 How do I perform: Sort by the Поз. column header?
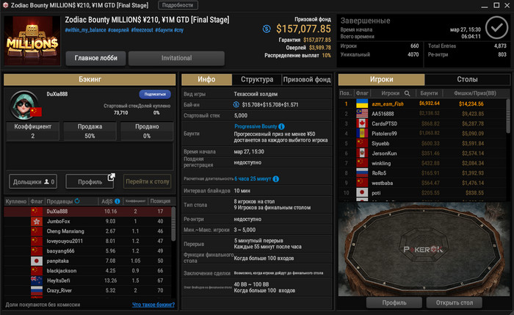pyautogui.click(x=347, y=93)
